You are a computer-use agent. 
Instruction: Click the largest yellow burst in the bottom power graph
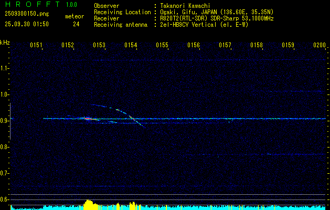pos(89,205)
